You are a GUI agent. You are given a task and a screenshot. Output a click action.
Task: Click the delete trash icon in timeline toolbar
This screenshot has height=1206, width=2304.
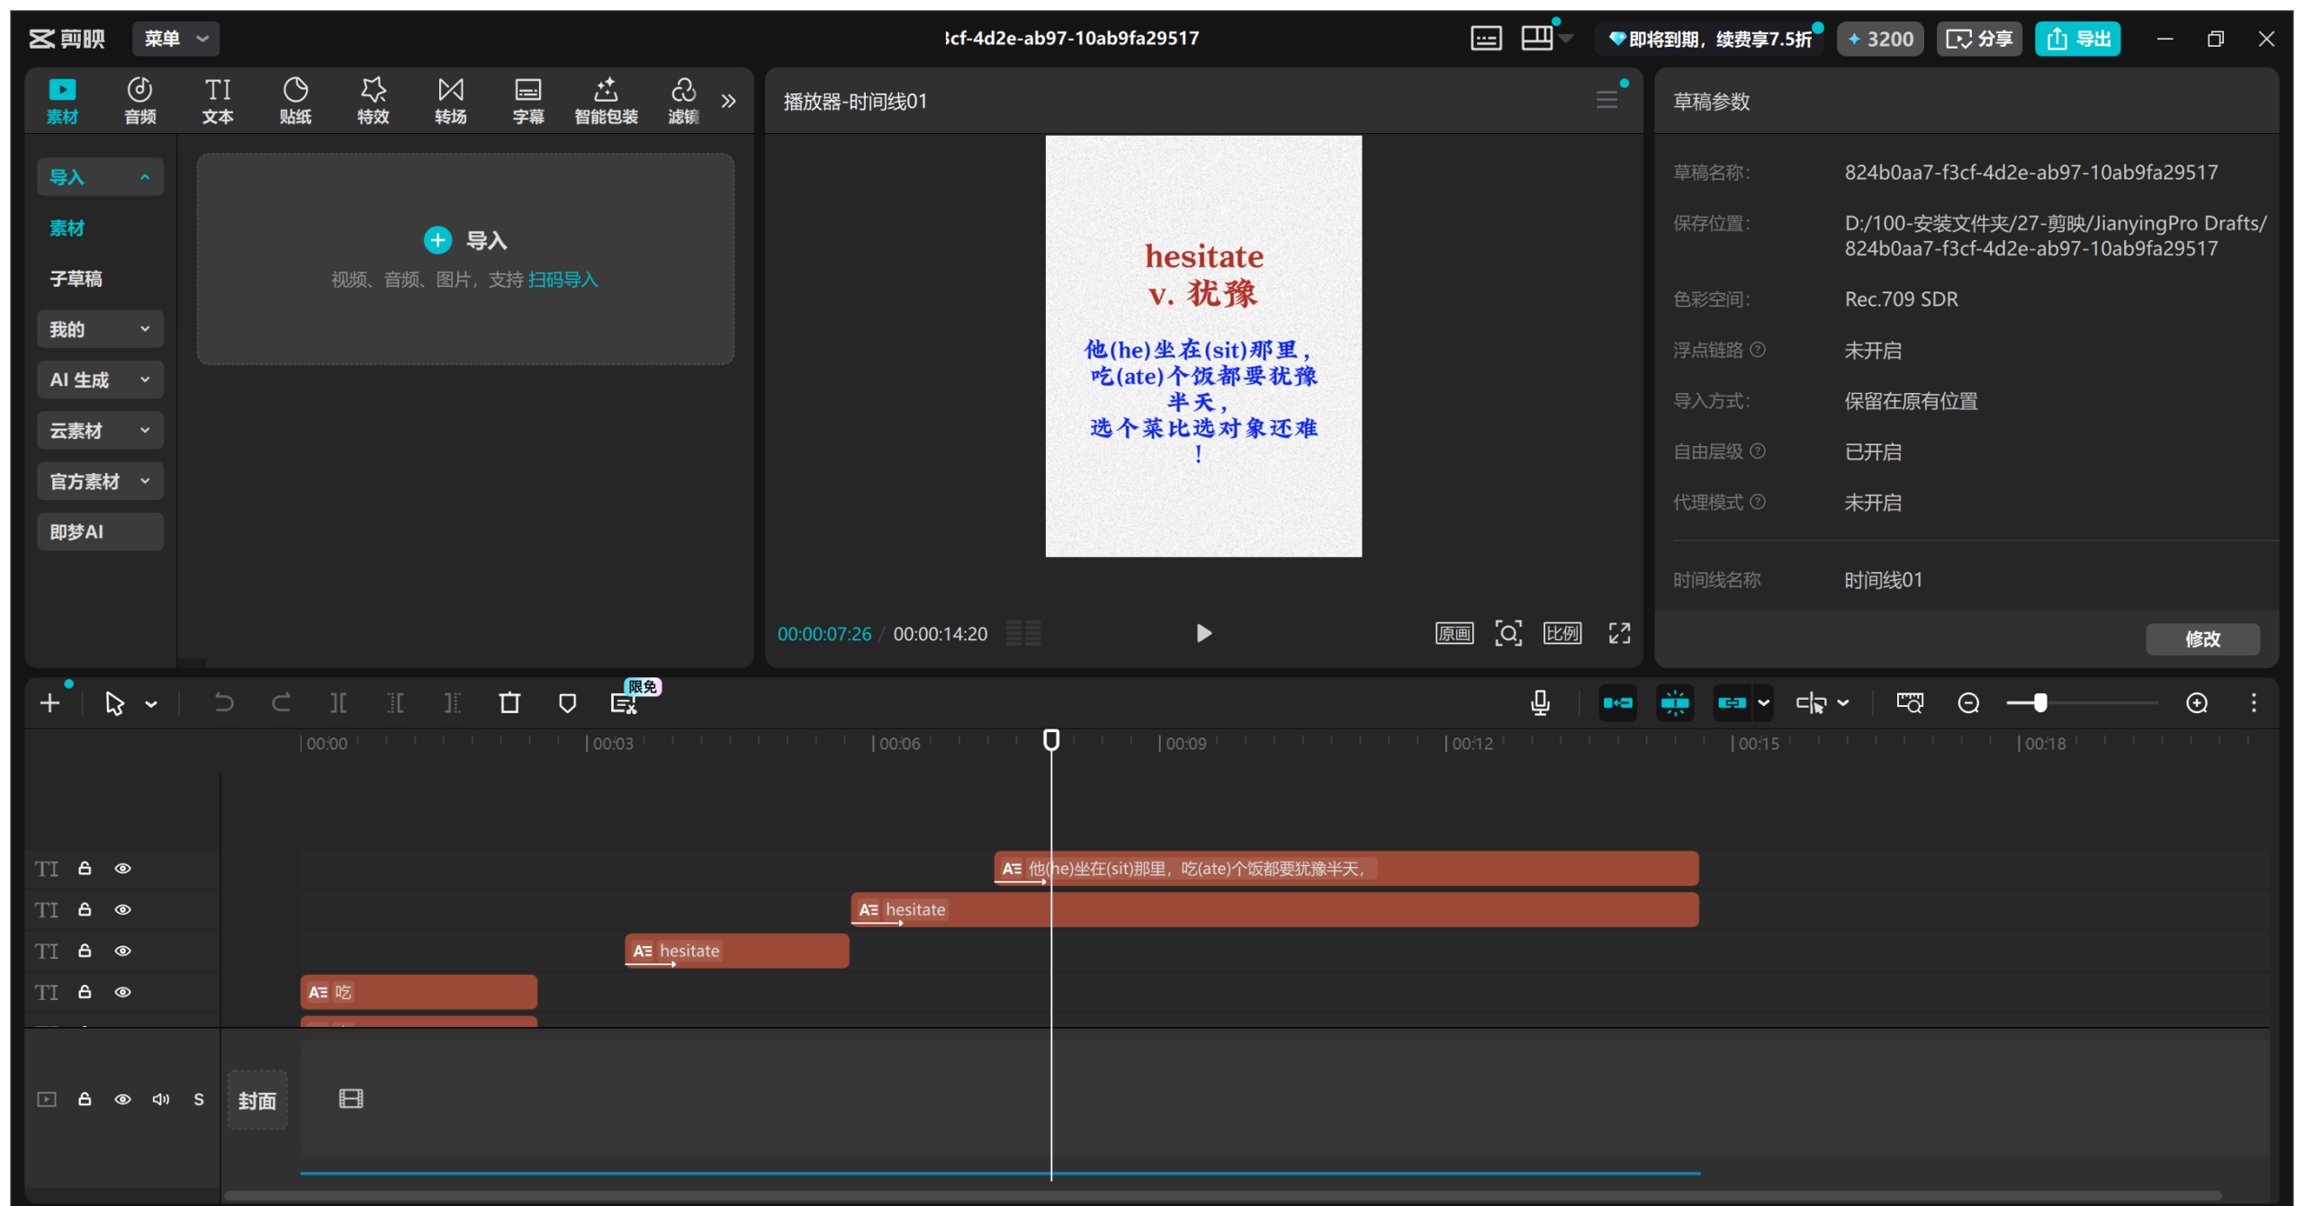509,703
